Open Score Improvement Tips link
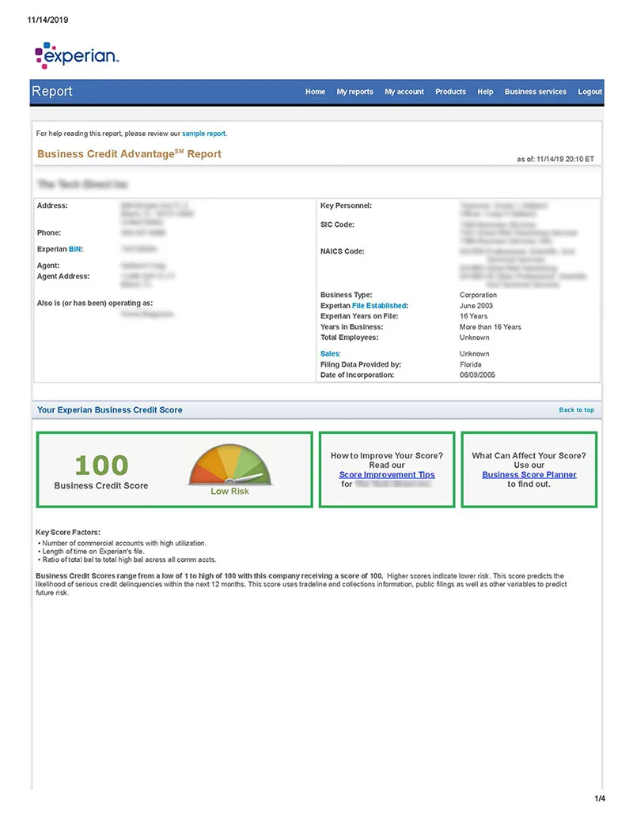 (x=387, y=475)
